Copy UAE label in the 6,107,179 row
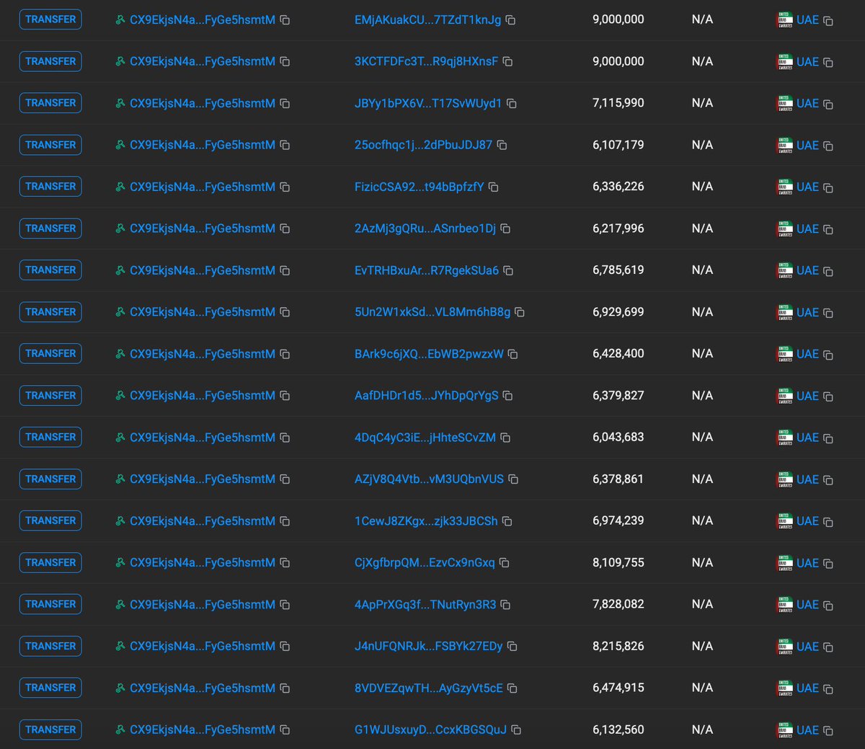Screen dimensions: 865x749 coord(828,146)
